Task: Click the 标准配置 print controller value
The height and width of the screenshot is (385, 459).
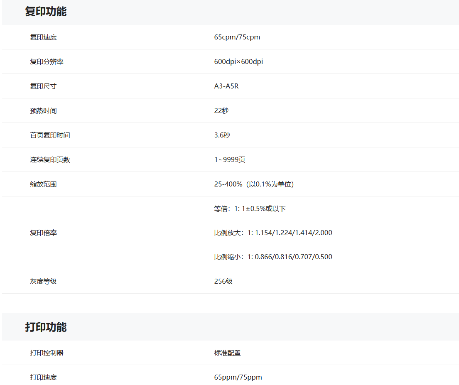Action: point(227,353)
